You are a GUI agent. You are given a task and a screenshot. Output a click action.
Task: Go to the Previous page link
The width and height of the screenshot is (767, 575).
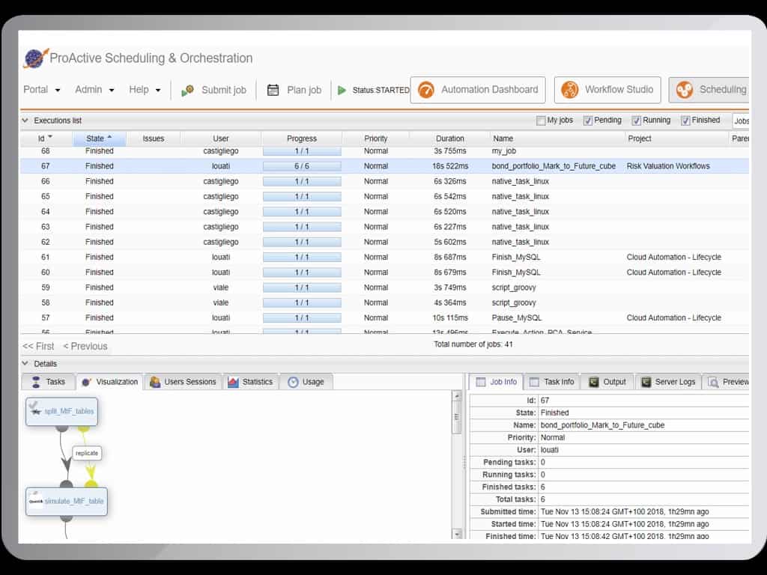[x=85, y=346]
